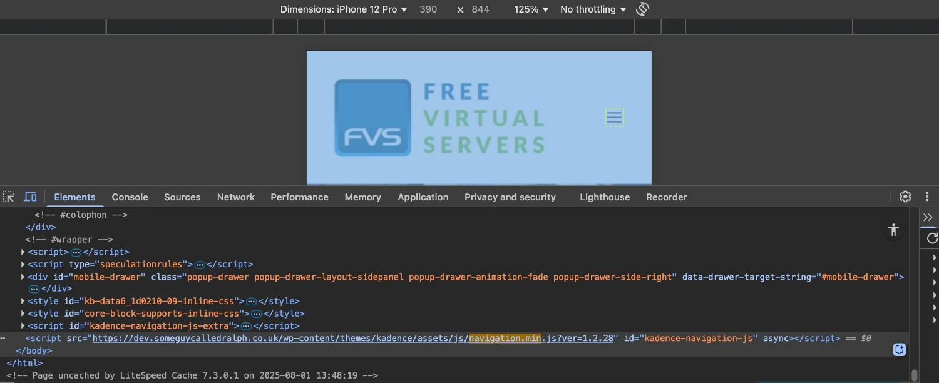Viewport: 939px width, 383px height.
Task: Open the Privacy and security tab
Action: coord(510,197)
